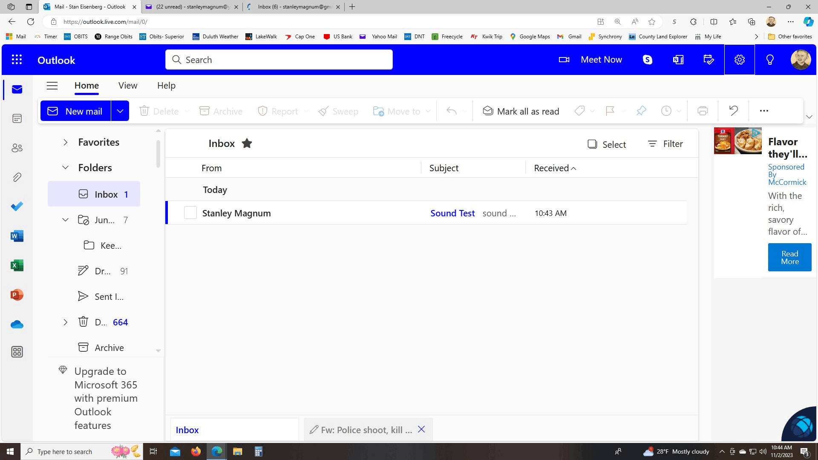Click the Print icon in toolbar
This screenshot has width=818, height=460.
tap(703, 111)
